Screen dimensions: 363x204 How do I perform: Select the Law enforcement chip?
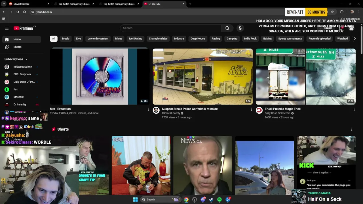tap(98, 39)
